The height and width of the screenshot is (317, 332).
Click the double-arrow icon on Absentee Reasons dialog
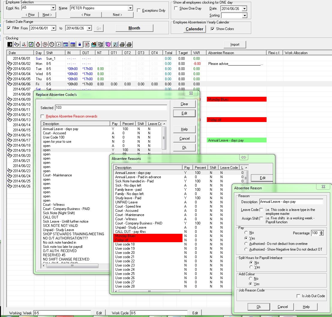click(243, 157)
